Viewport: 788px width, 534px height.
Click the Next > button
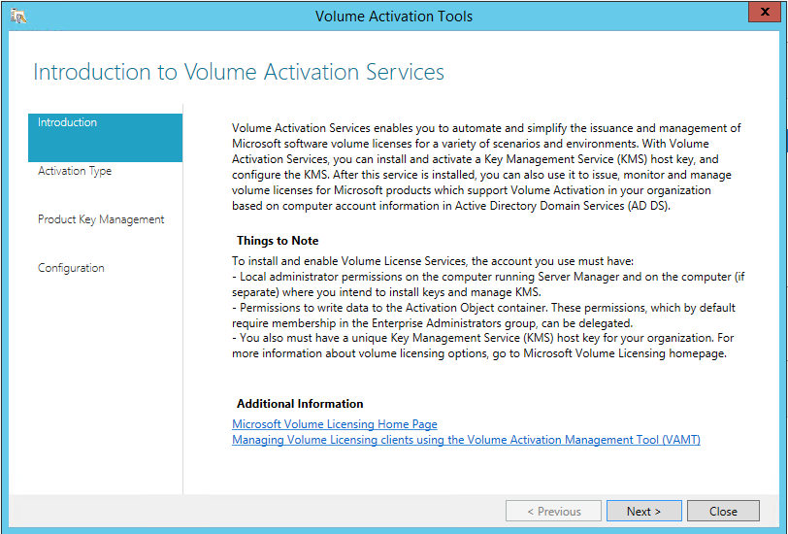643,511
